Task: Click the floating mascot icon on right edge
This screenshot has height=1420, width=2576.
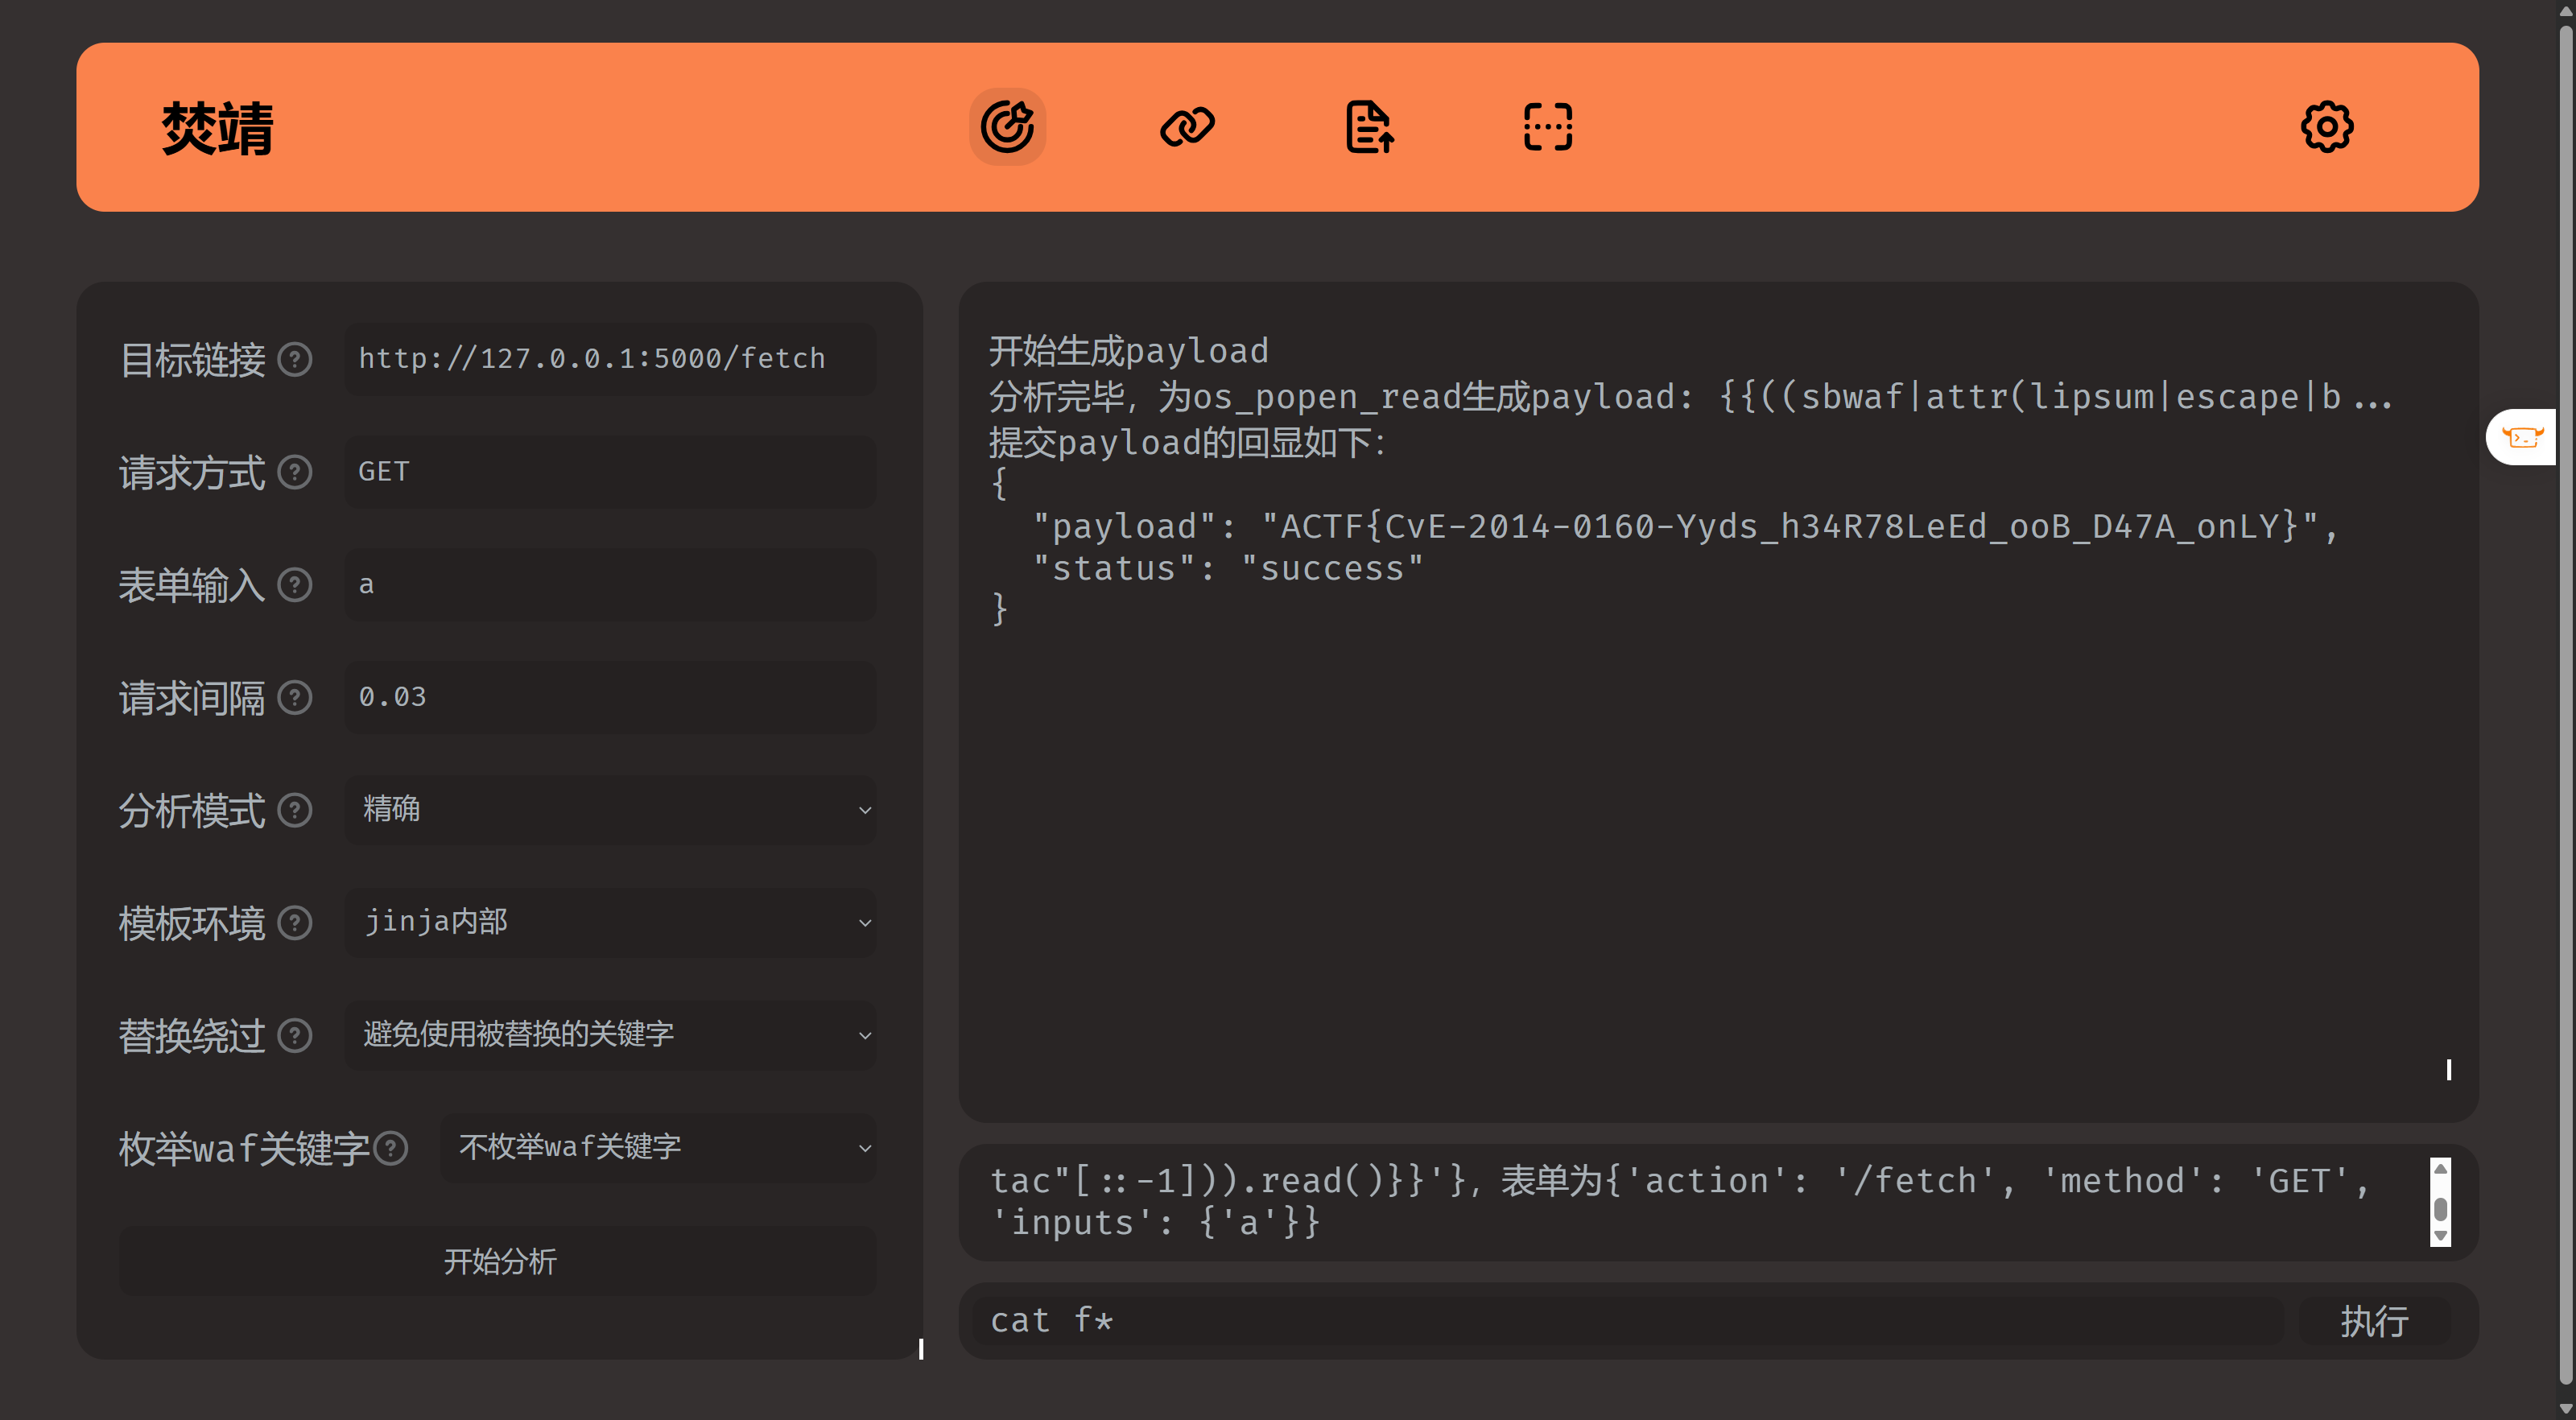Action: (2523, 437)
